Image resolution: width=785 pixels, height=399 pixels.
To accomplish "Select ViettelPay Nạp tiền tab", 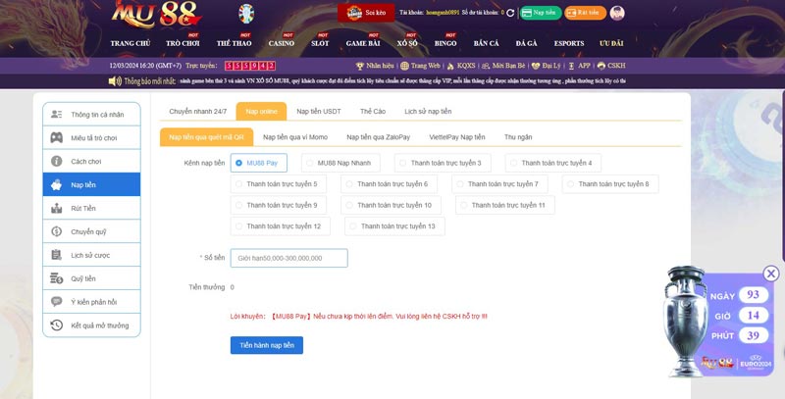I will 457,137.
